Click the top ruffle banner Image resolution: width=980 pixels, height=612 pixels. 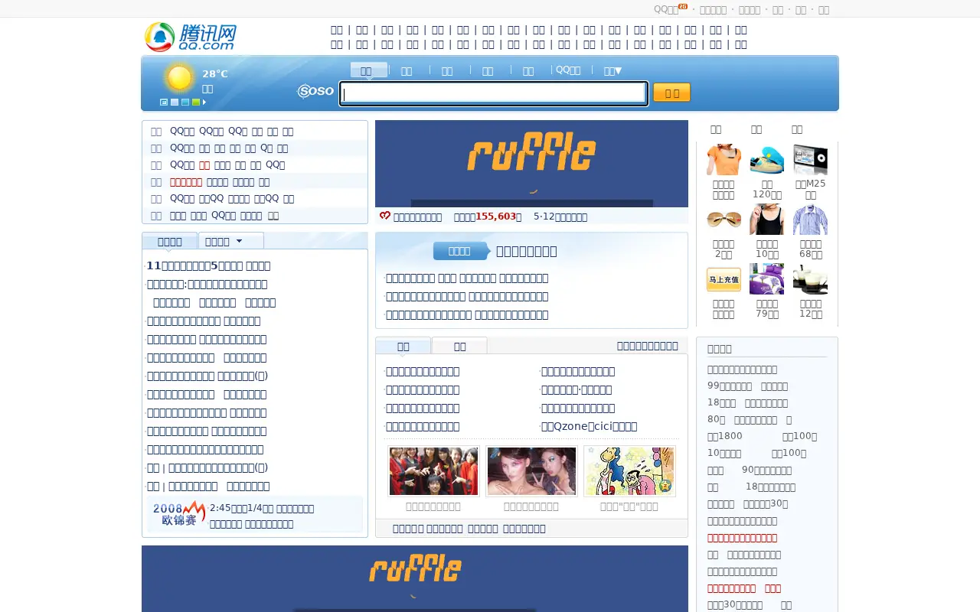(x=531, y=164)
